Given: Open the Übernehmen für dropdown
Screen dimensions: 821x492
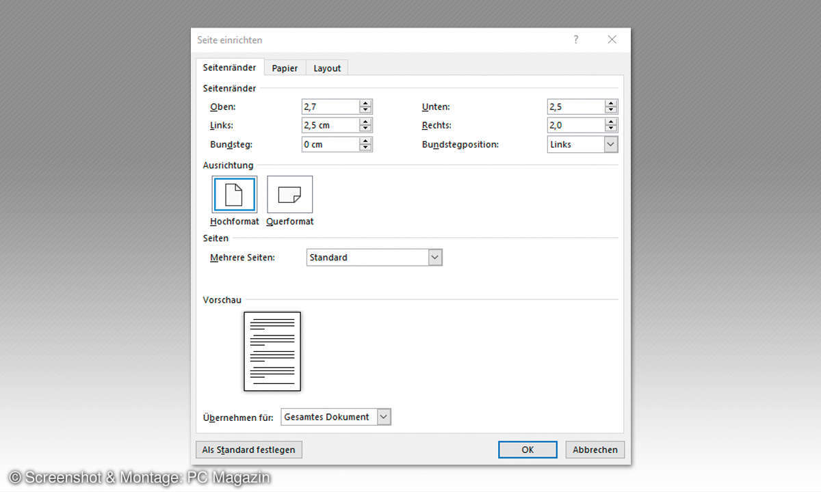Looking at the screenshot, I should click(384, 417).
